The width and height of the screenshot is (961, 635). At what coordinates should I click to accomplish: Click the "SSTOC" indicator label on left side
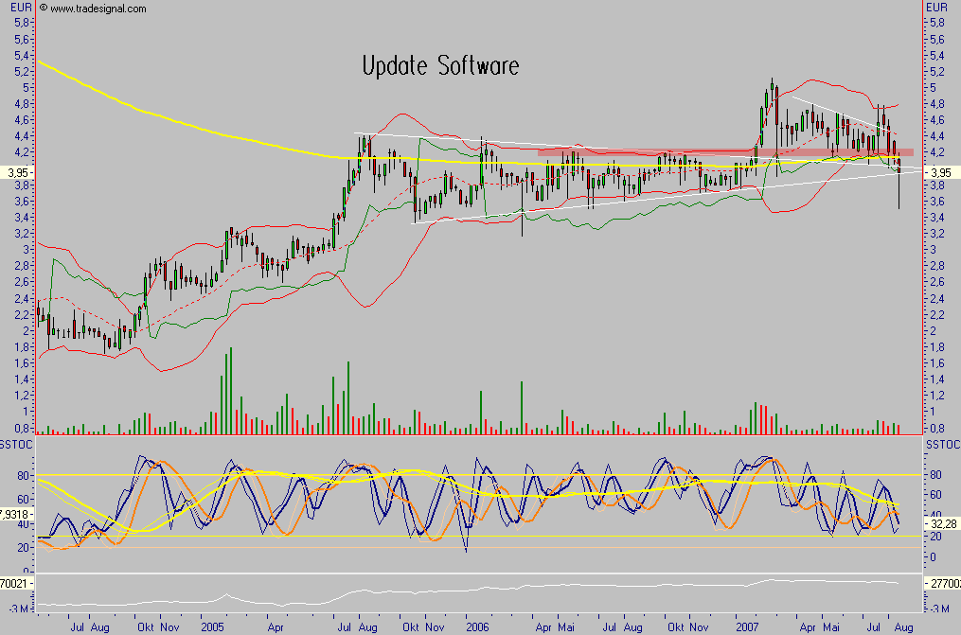pyautogui.click(x=16, y=445)
